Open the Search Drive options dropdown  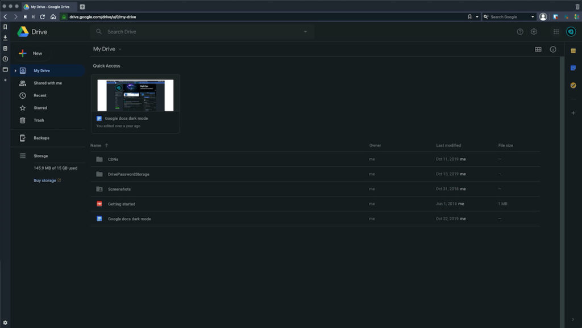305,32
